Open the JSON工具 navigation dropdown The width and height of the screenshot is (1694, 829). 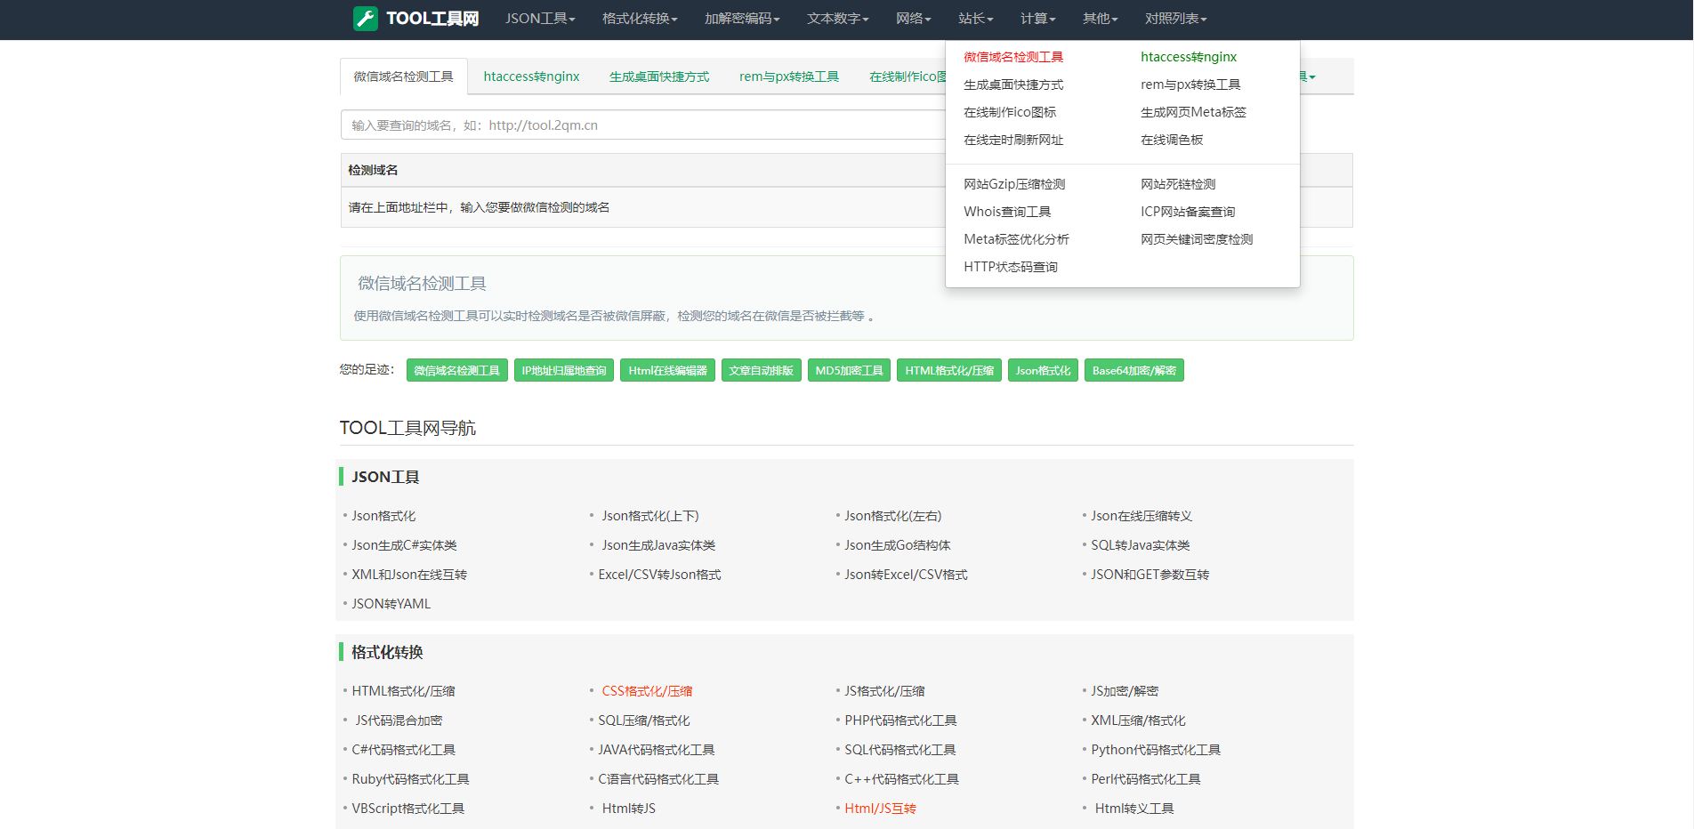[x=538, y=18]
